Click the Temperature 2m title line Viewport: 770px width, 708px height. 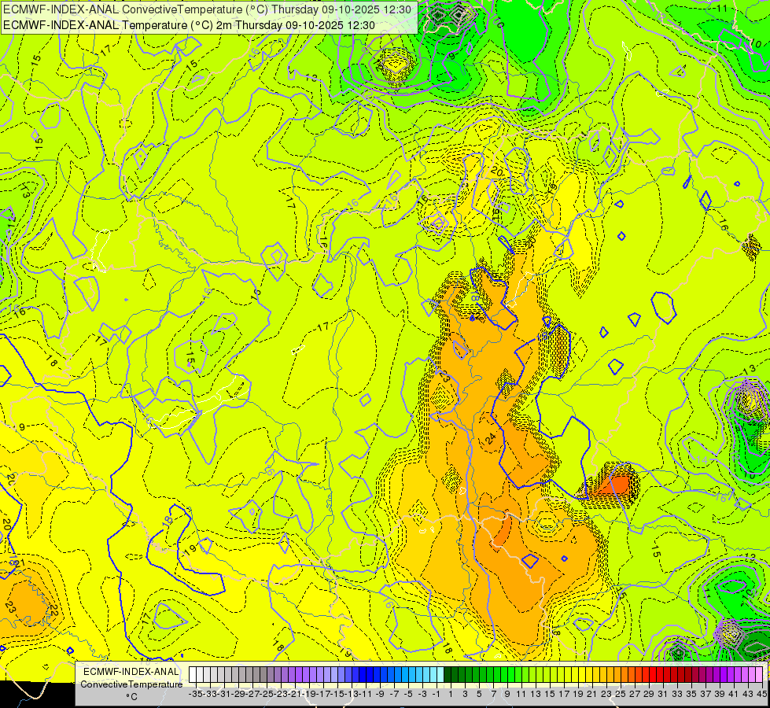coord(189,25)
